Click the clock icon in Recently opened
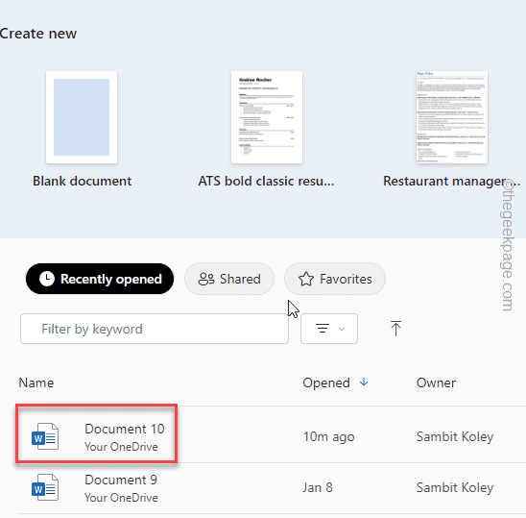The width and height of the screenshot is (526, 518). [x=47, y=279]
